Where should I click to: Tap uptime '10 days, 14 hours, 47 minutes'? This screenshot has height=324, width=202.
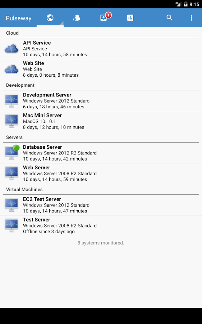pyautogui.click(x=55, y=211)
